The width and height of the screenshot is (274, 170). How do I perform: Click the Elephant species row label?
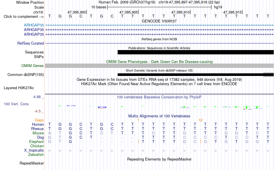coord(37,142)
